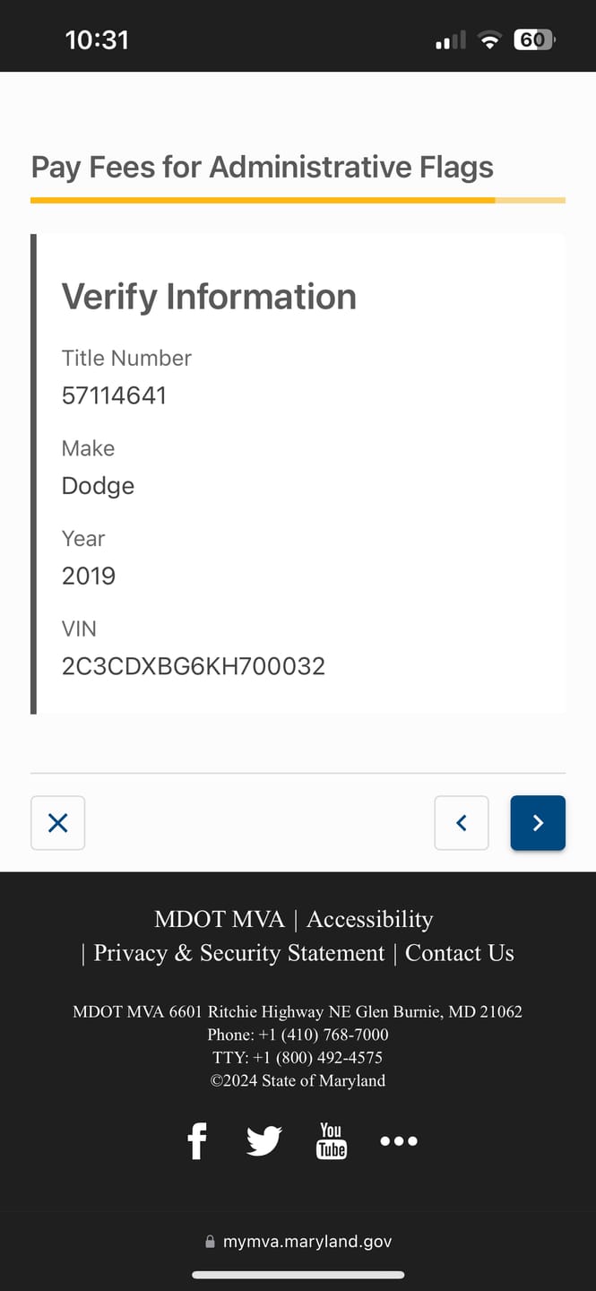Select the VIN value 2C3CDXBG6KH700032
Screen dimensions: 596x1291
click(x=194, y=666)
